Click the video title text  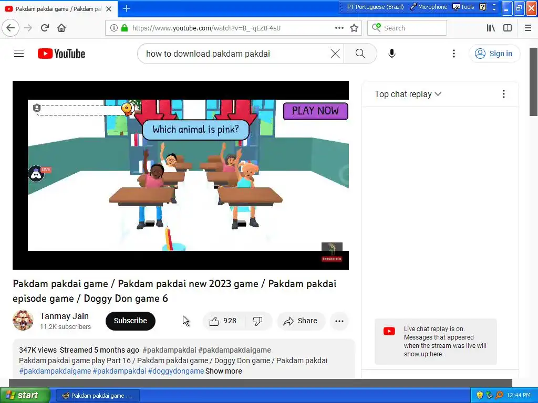pyautogui.click(x=174, y=291)
